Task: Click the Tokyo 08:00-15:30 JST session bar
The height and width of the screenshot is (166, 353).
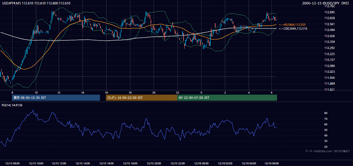Action: [x=56, y=98]
